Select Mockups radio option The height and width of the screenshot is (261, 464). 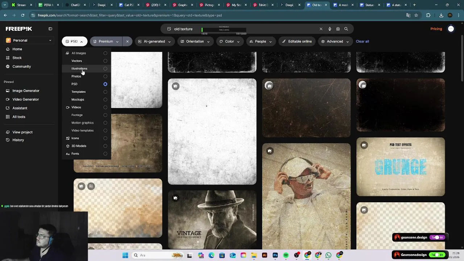pyautogui.click(x=105, y=100)
